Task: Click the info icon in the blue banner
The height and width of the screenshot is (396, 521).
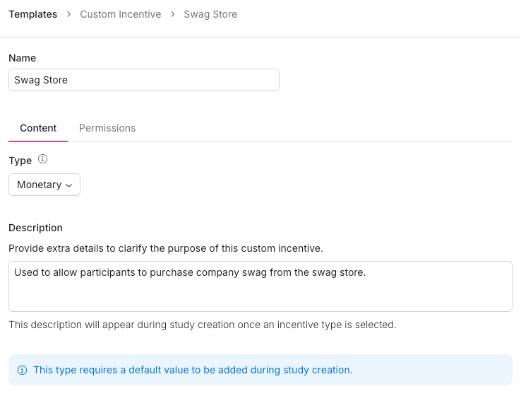Action: pos(22,370)
